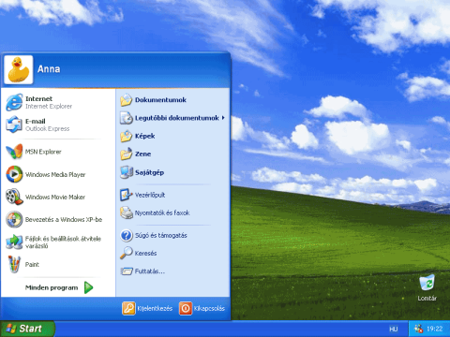Open Windows Media Player icon
Viewport: 450px width, 337px height.
[x=14, y=174]
